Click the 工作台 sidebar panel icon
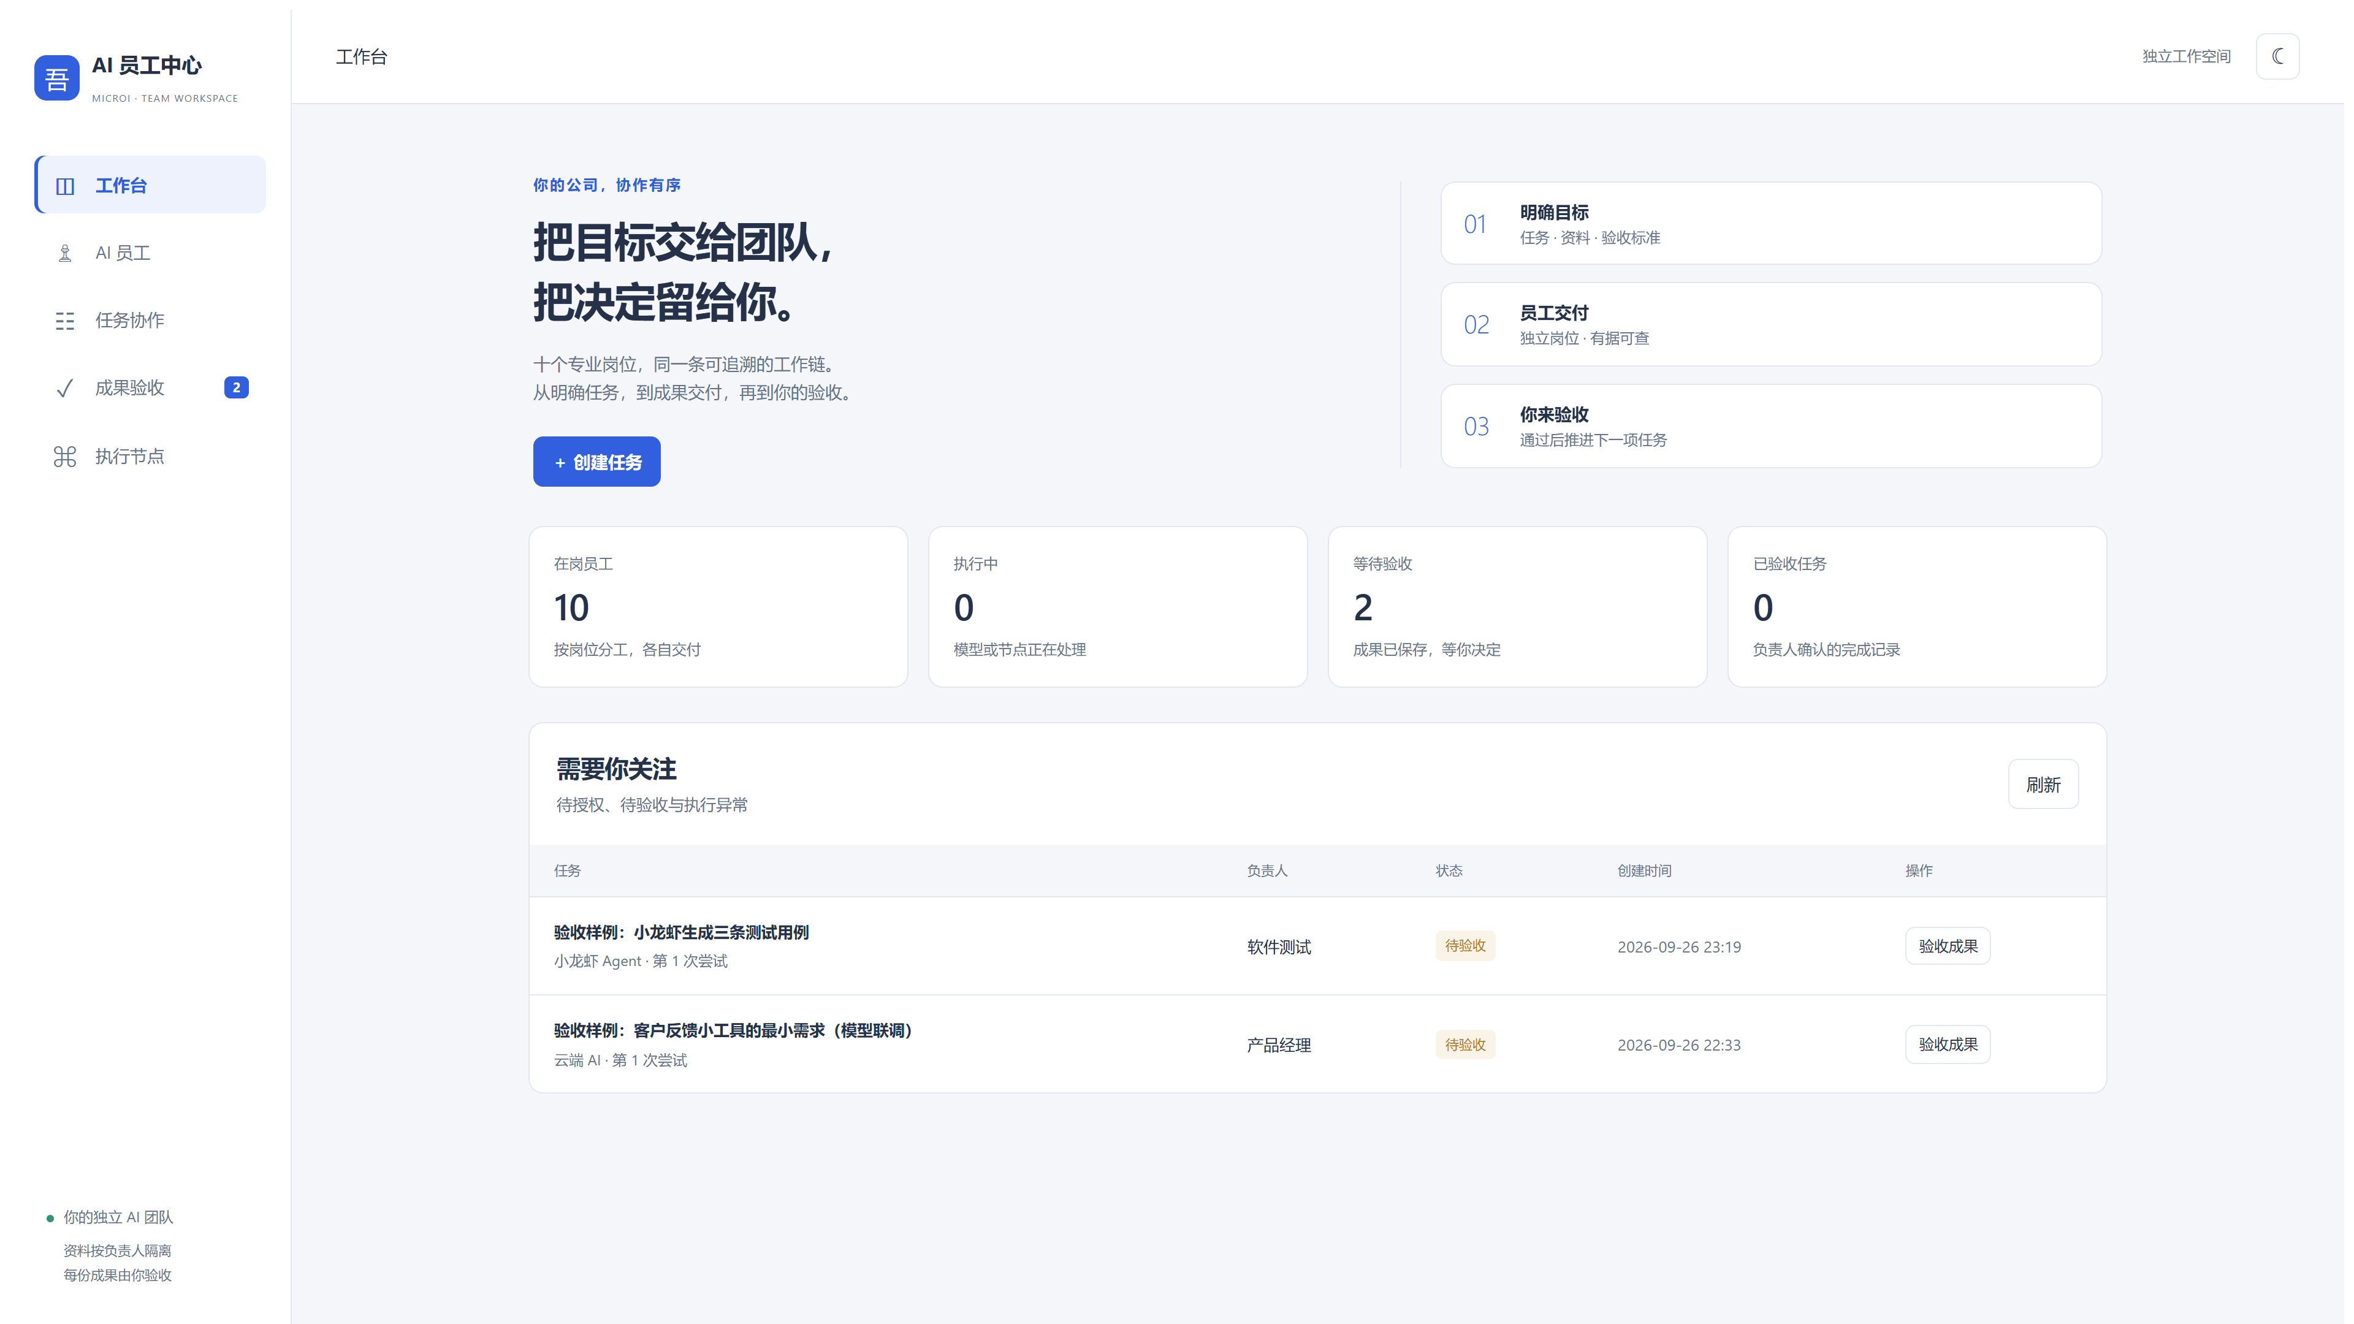 65,186
